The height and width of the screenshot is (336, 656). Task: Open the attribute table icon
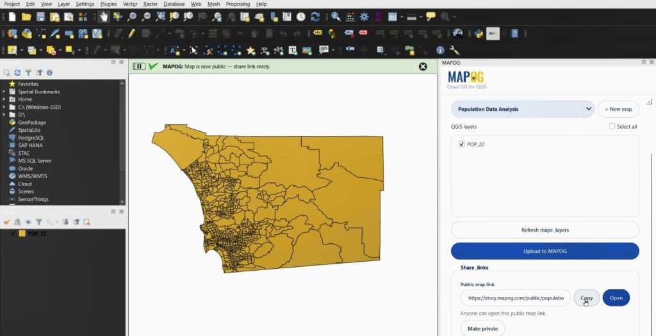[392, 17]
